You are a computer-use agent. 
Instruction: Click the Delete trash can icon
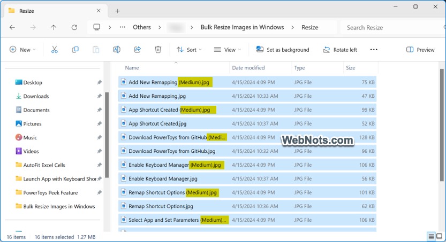click(x=158, y=50)
